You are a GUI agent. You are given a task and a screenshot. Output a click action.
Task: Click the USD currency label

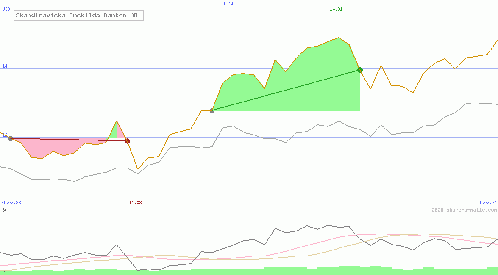click(6, 9)
